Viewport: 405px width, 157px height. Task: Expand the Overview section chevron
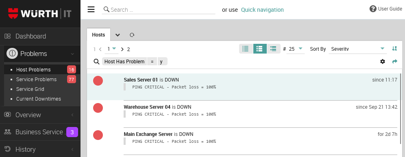[x=72, y=115]
